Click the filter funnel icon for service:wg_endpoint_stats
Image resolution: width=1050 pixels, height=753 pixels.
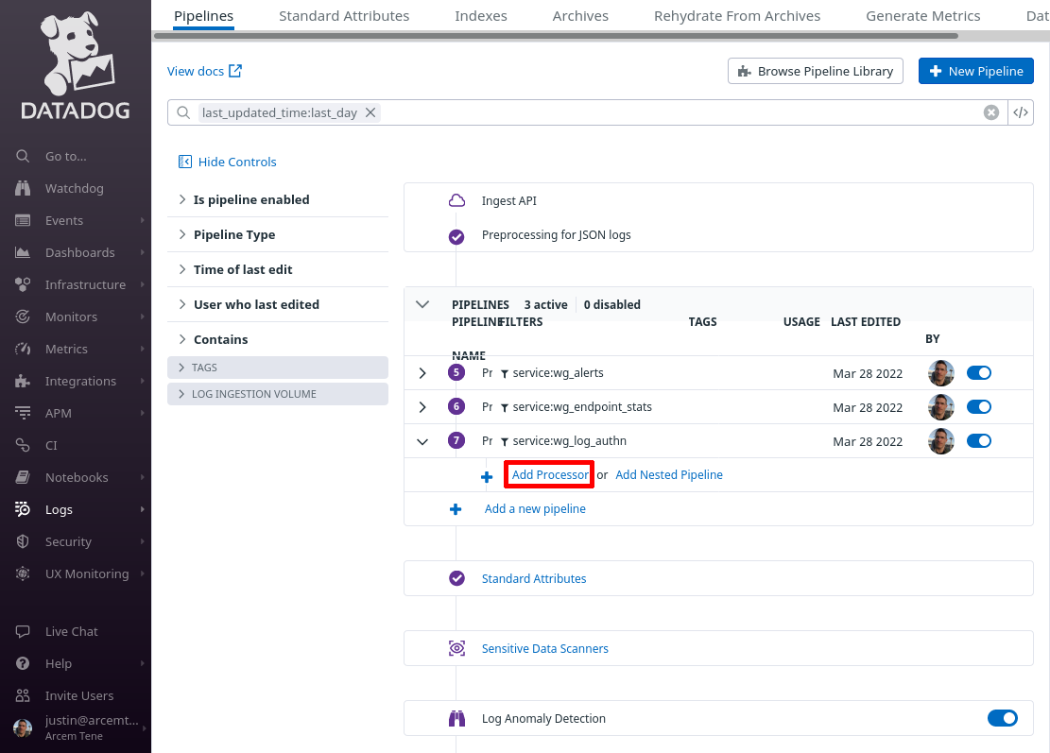505,407
